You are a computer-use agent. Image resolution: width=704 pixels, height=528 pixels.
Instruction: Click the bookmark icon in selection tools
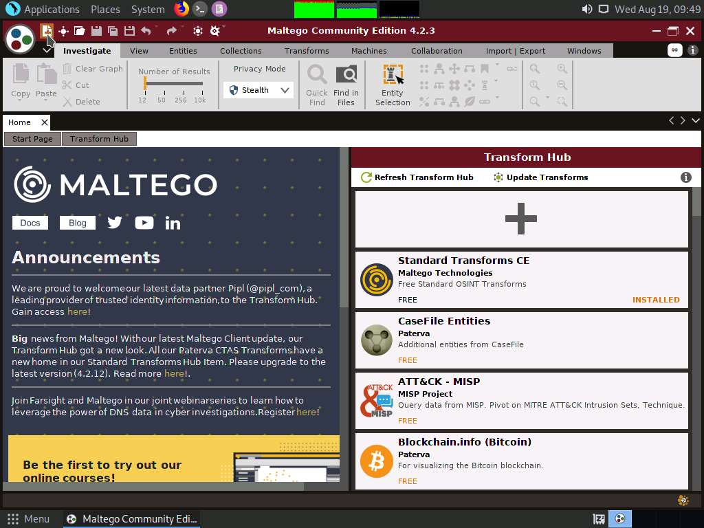coord(485,69)
